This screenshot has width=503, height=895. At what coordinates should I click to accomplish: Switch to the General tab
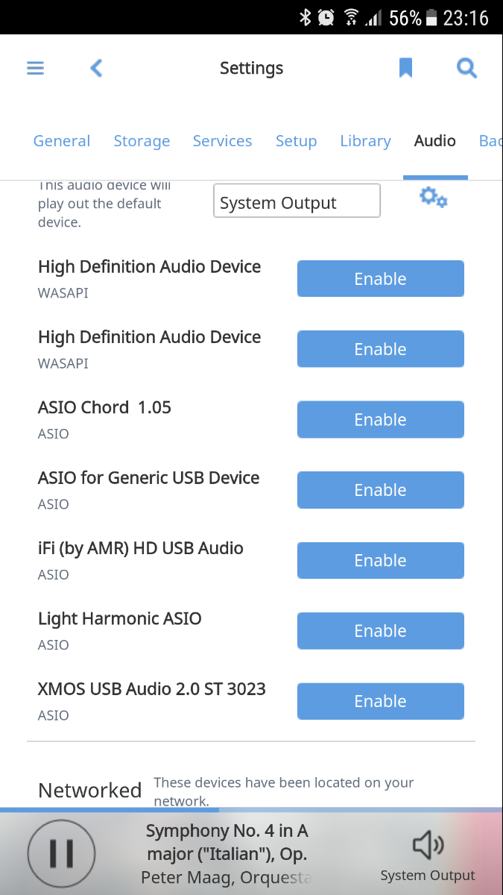(x=62, y=141)
